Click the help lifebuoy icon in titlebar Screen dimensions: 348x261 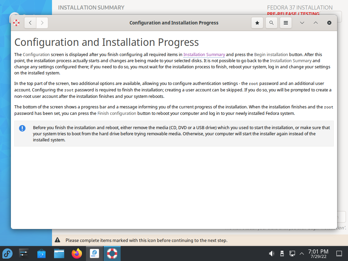click(16, 23)
